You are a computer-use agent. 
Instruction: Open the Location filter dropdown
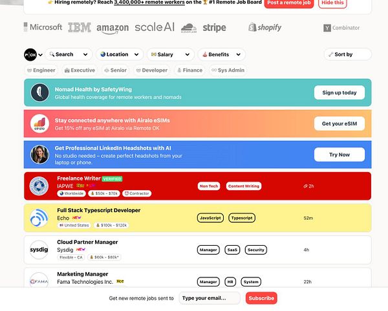(x=120, y=54)
